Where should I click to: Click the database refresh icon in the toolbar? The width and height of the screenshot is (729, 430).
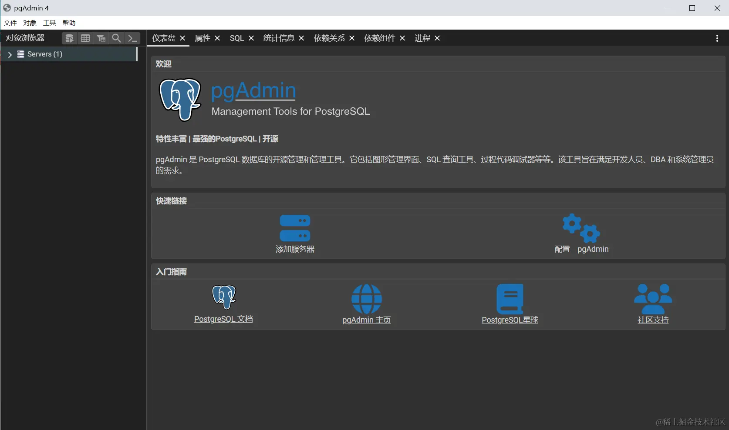69,38
